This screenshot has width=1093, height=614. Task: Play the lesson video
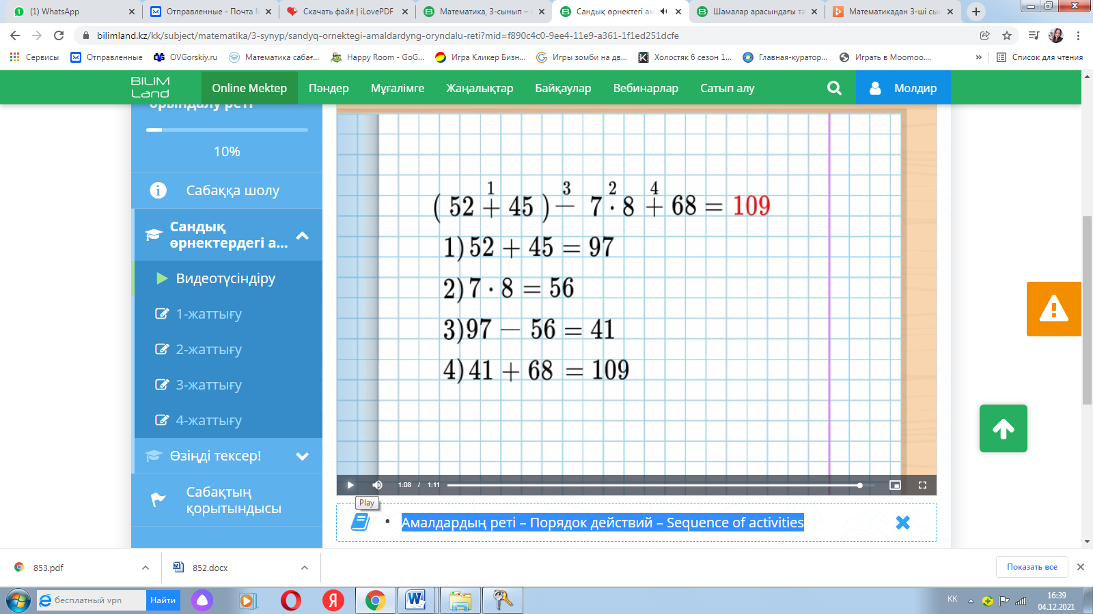(x=350, y=485)
